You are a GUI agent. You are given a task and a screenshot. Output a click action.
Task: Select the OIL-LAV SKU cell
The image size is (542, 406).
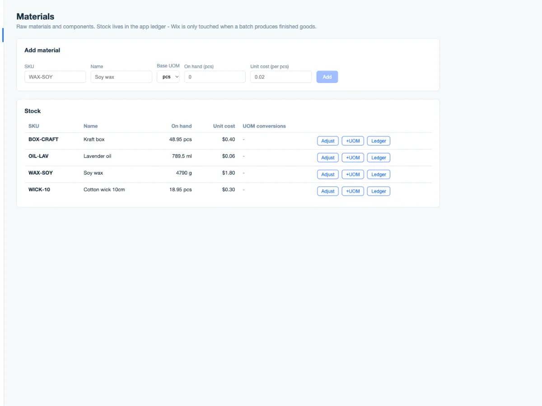pyautogui.click(x=38, y=156)
